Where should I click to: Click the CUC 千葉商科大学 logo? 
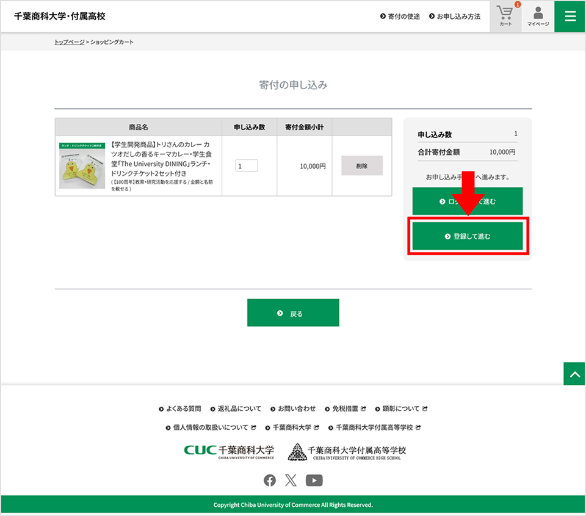(x=229, y=451)
